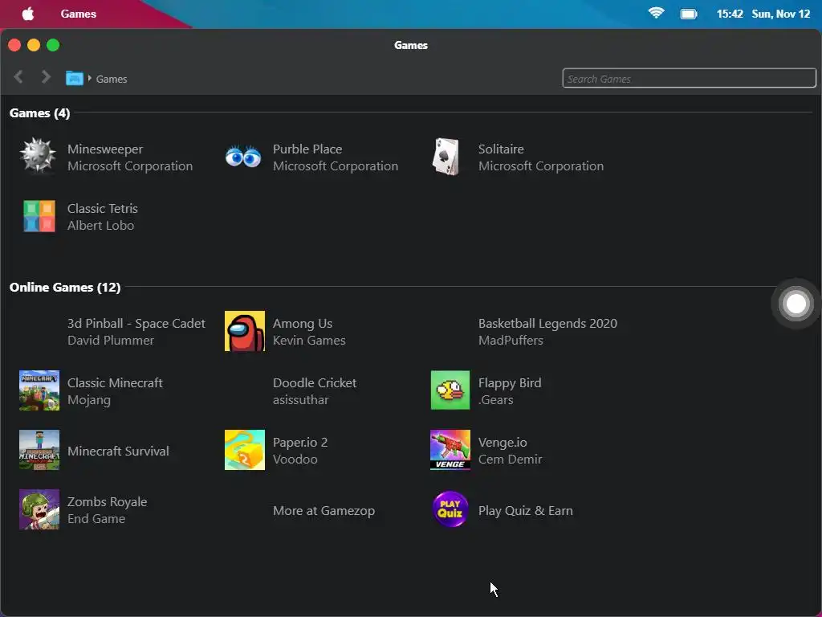Image resolution: width=822 pixels, height=617 pixels.
Task: Click the Games folder icon in breadcrumb
Action: 75,79
